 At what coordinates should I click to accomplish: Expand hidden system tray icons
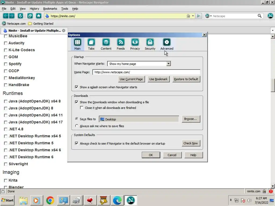231,200
